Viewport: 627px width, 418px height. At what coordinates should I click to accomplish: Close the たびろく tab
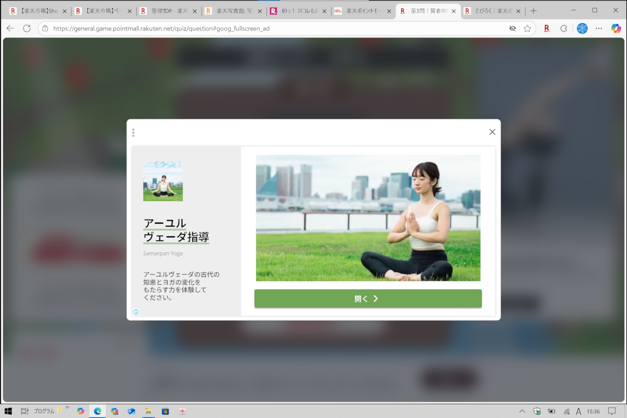[x=518, y=11]
